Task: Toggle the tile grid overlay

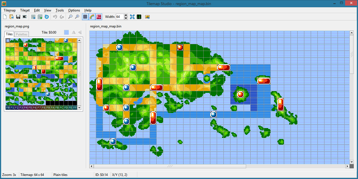Action: (x=85, y=17)
